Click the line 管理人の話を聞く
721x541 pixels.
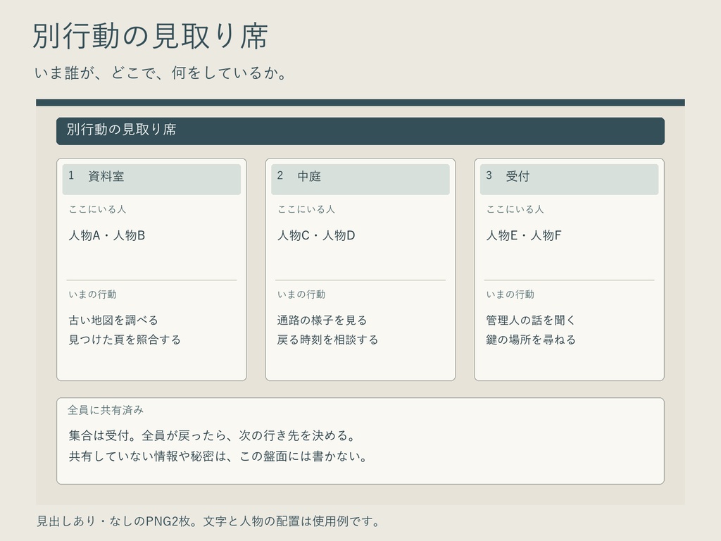point(531,321)
